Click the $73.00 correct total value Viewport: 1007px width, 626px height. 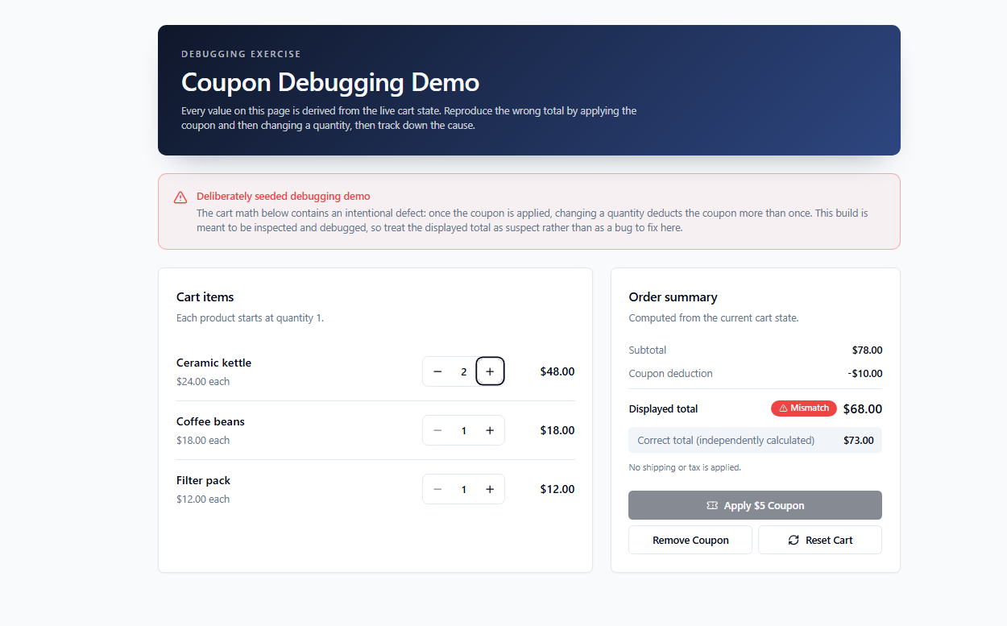pyautogui.click(x=859, y=441)
